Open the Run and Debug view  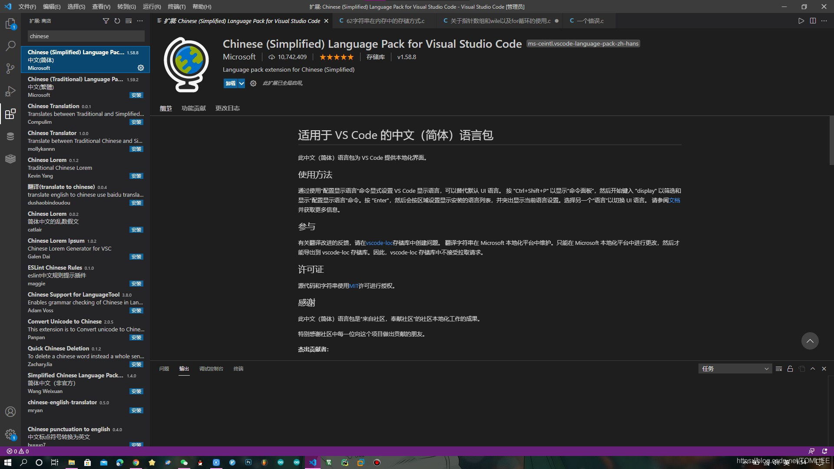[x=10, y=91]
